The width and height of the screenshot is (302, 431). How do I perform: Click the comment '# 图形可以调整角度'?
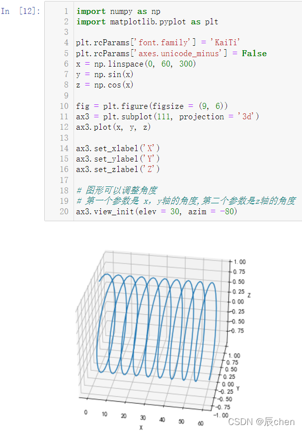[x=117, y=190]
